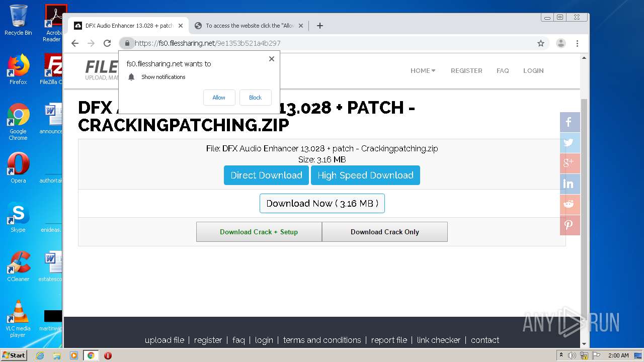
Task: Open Chrome three-dot menu
Action: (578, 43)
